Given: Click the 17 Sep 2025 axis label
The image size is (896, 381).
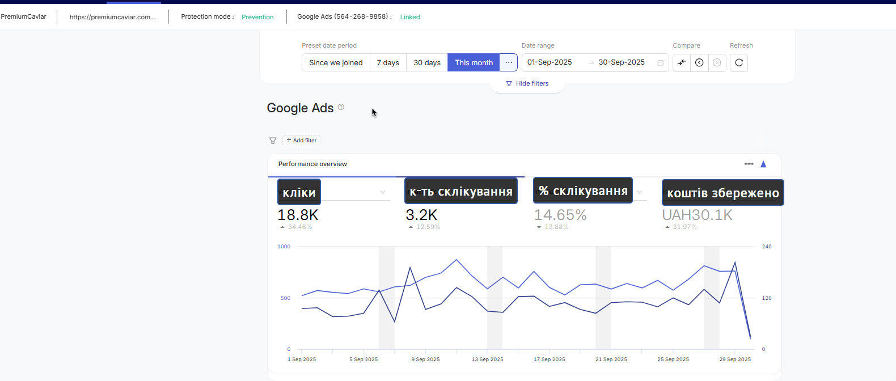Looking at the screenshot, I should (549, 359).
